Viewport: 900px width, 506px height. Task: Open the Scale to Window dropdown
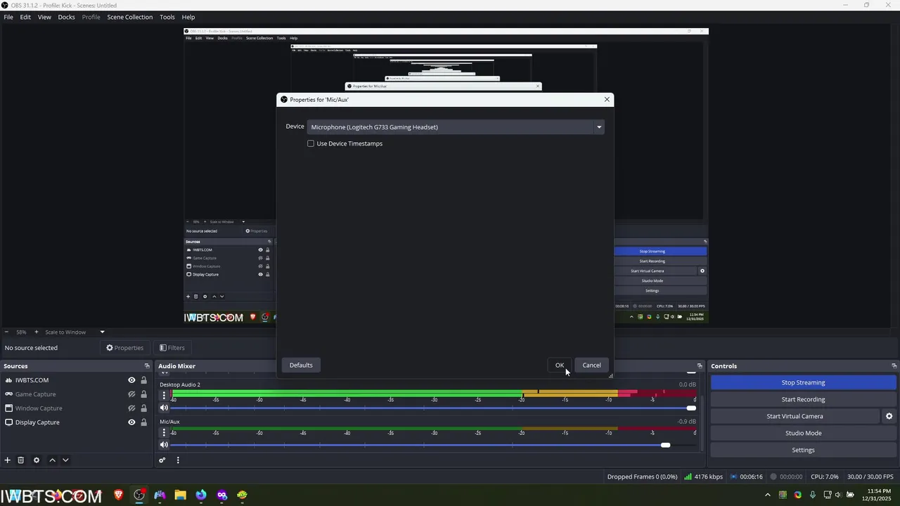point(75,332)
